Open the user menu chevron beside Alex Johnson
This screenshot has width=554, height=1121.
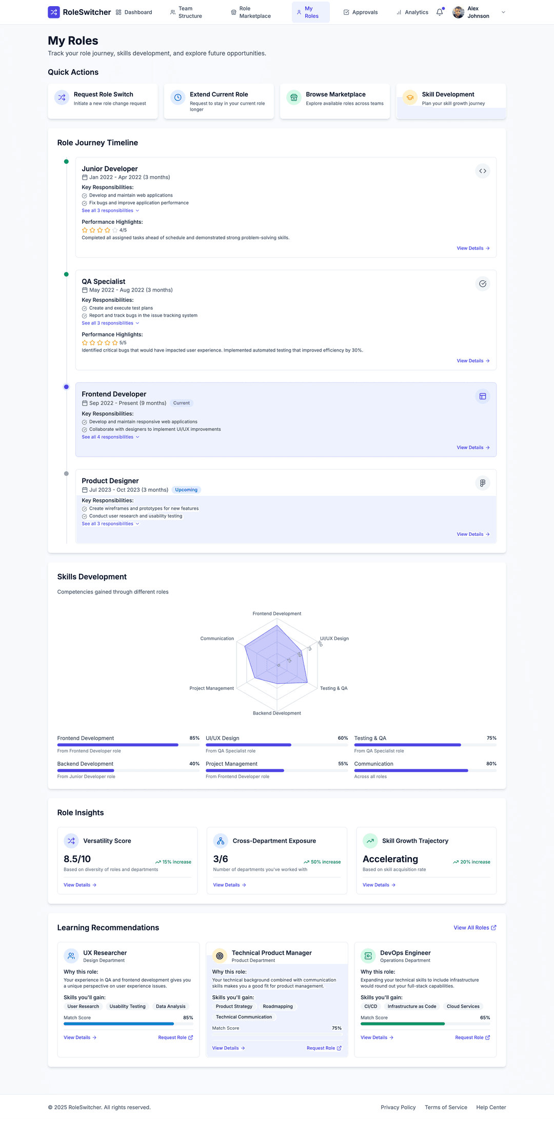[x=503, y=12]
